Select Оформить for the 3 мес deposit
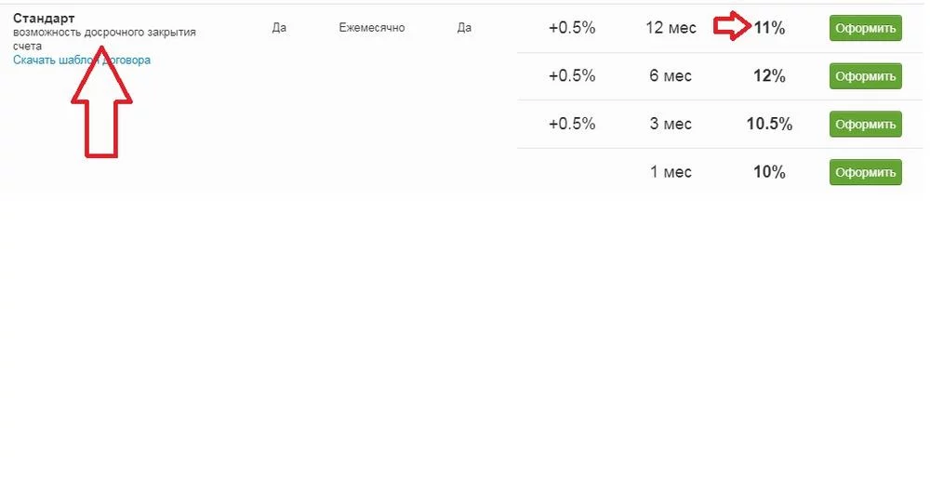The width and height of the screenshot is (930, 478). (x=865, y=124)
